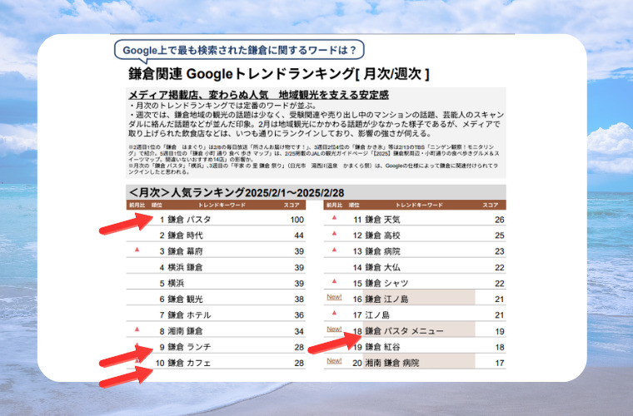Select the keyword 鎌倉 ランチ
Screen dimensions: 633x416
[189, 347]
